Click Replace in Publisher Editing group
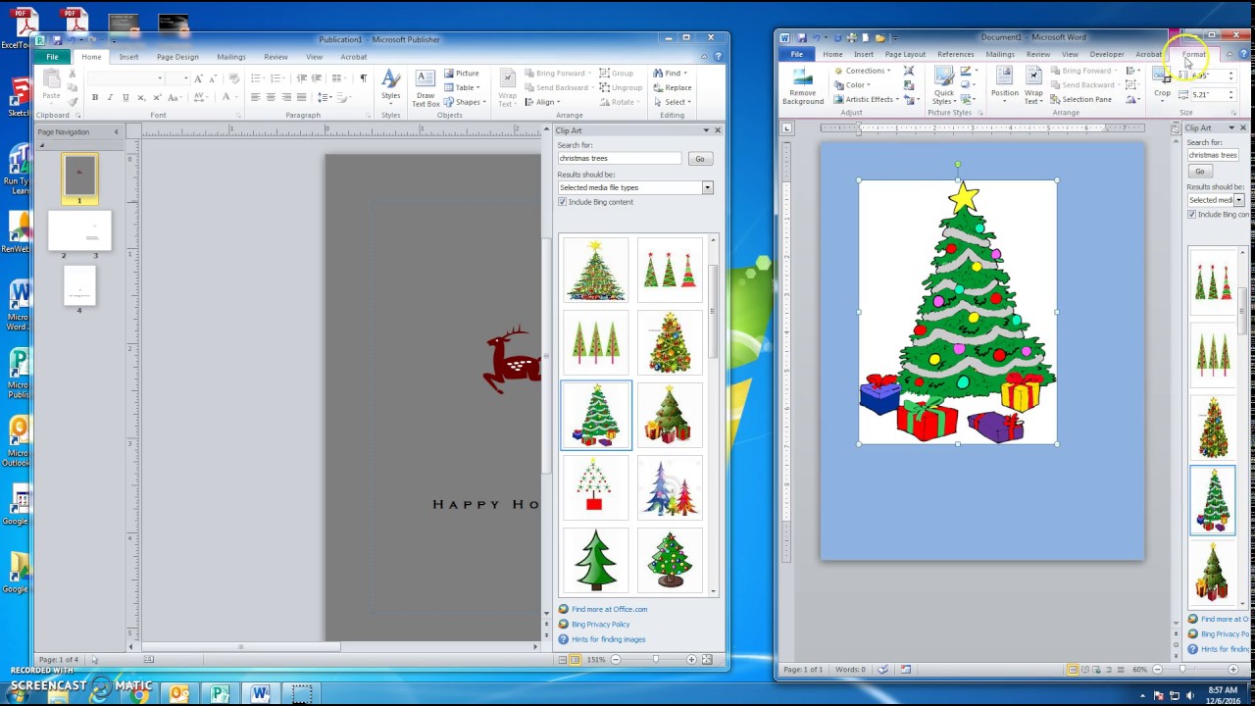The image size is (1255, 706). pyautogui.click(x=672, y=87)
